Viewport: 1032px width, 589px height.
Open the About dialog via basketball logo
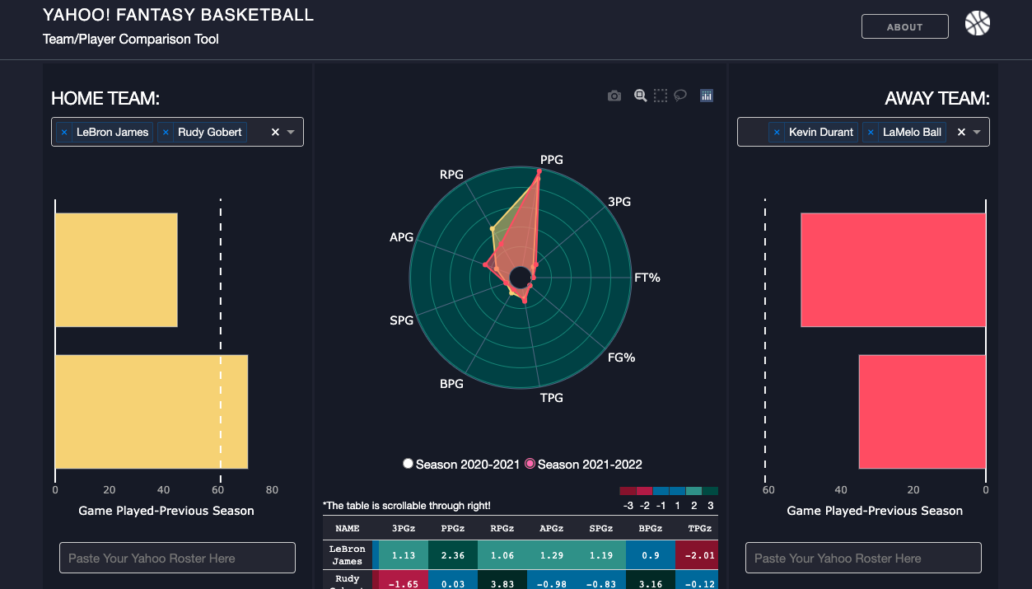pos(977,22)
